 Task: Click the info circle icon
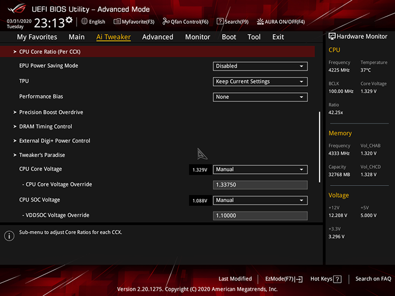coord(9,236)
